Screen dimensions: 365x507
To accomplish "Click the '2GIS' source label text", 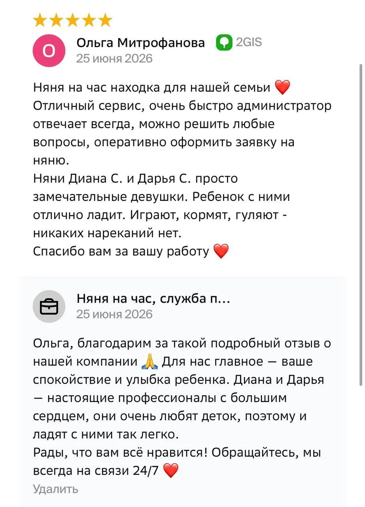I will point(249,42).
